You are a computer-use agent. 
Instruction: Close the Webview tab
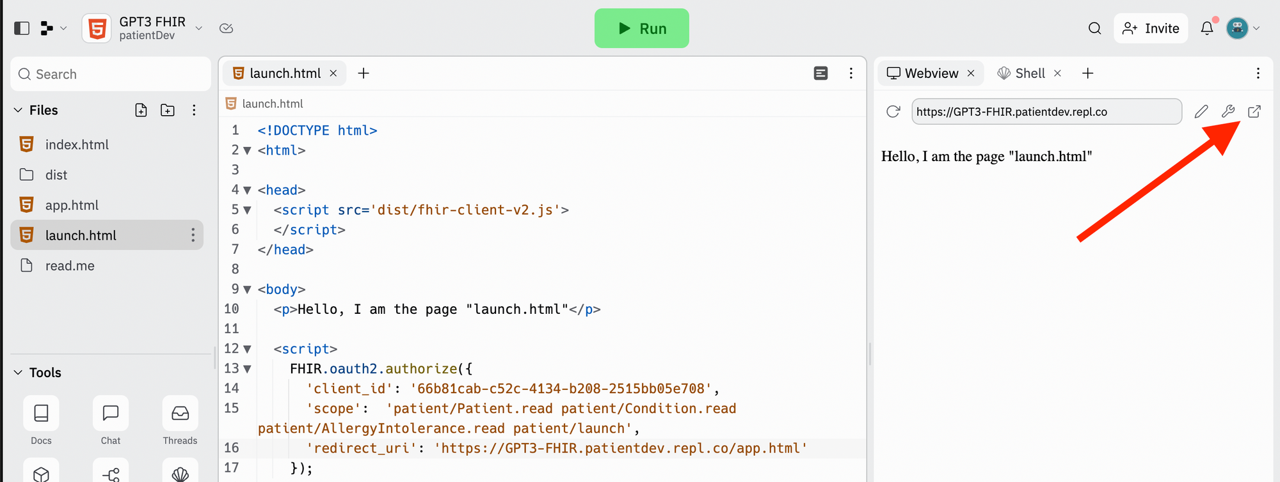coord(971,74)
